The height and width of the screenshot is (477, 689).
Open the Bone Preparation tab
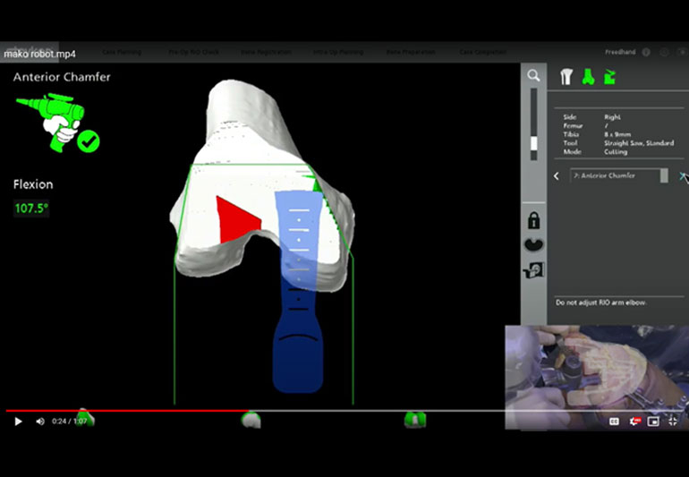411,52
